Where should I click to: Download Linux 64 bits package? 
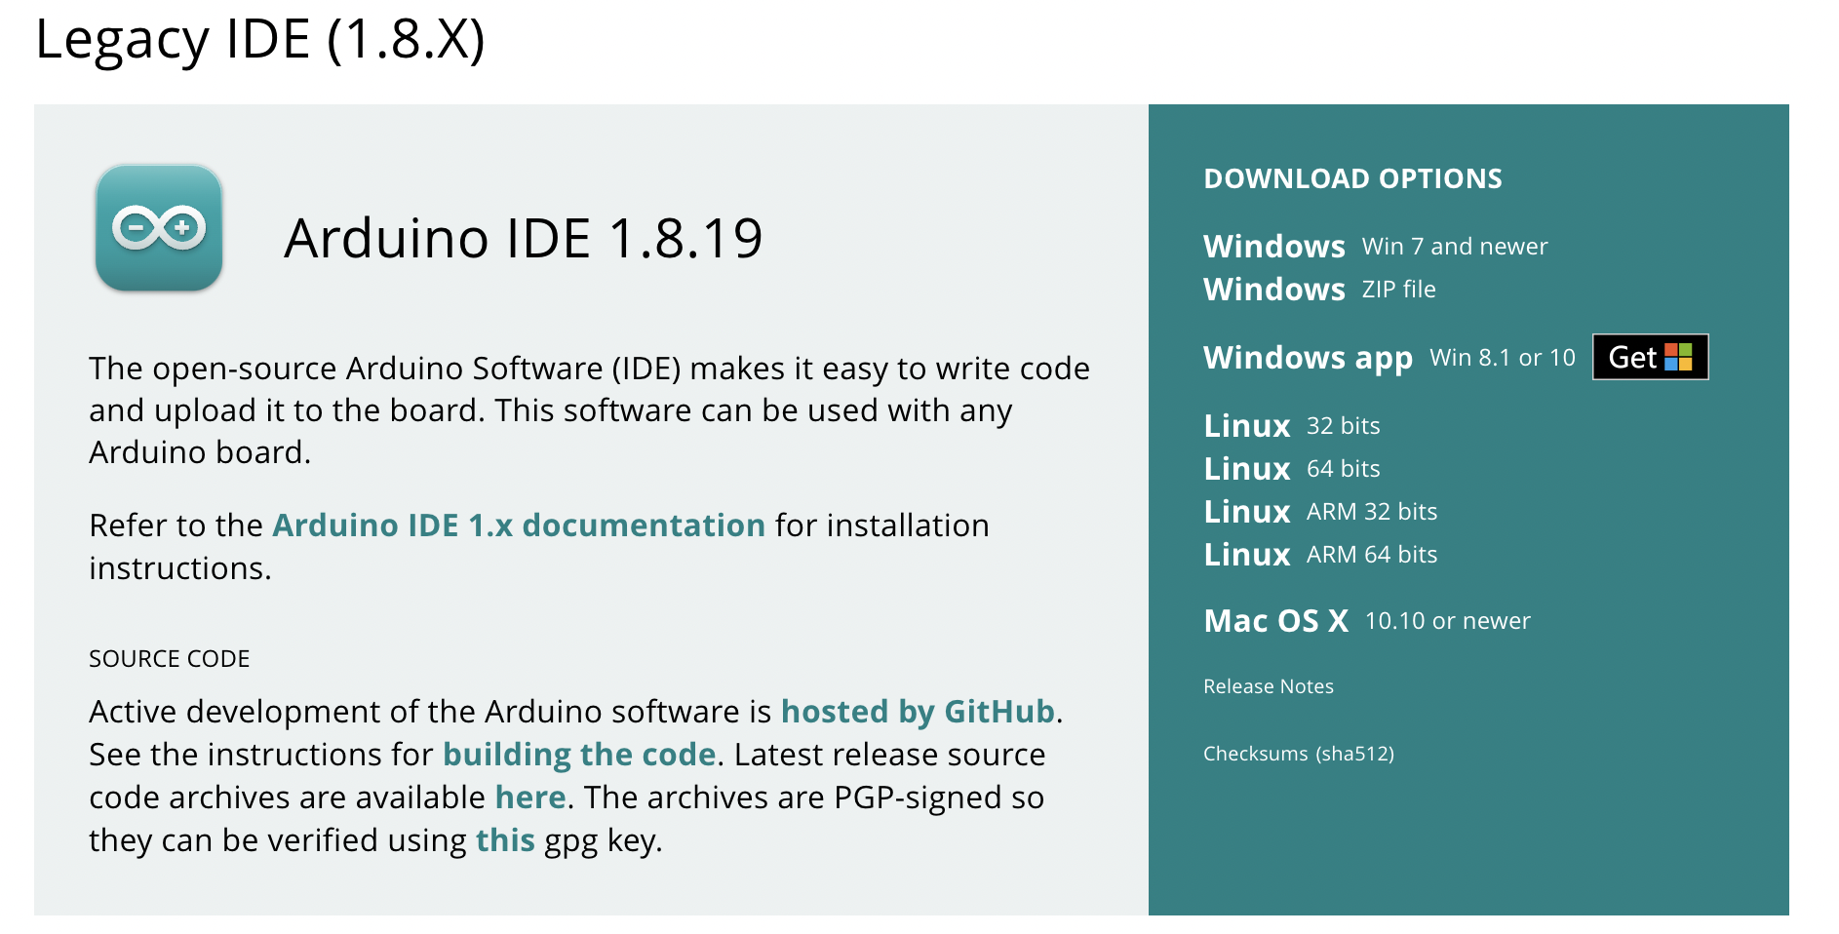click(x=1291, y=468)
